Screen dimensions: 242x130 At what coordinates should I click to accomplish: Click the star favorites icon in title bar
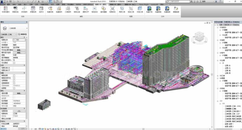197,1
